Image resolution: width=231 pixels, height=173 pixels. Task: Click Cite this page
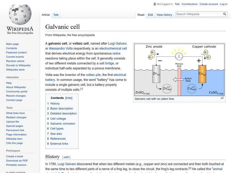tap(14, 143)
